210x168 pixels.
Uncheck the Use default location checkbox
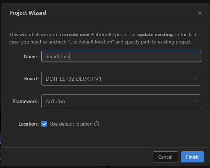point(44,124)
